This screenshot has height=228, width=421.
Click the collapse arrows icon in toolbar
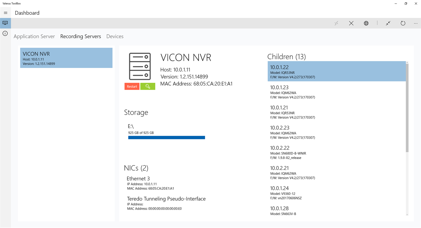388,23
